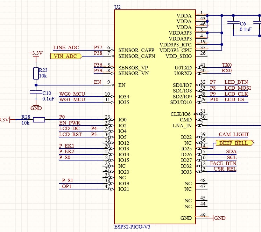Select the P_S0 net label
Viewport: 261px width, 232px height.
65,157
